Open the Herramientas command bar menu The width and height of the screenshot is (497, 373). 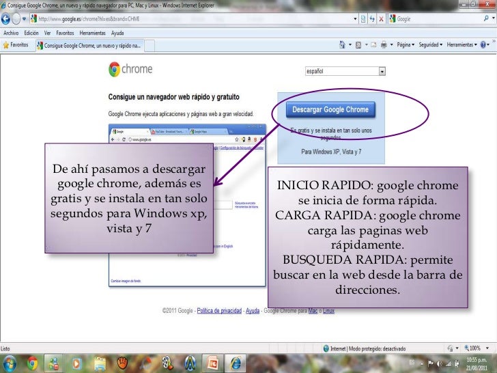click(461, 44)
